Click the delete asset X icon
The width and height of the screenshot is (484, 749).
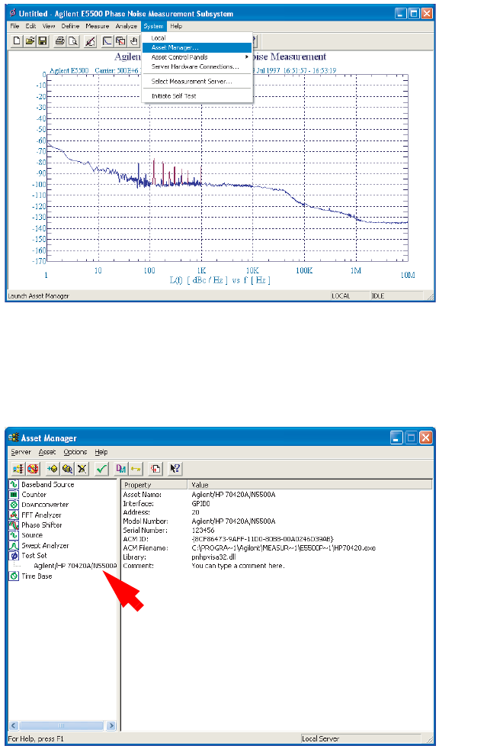[81, 468]
